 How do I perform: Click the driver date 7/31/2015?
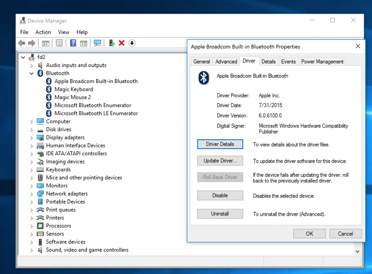pyautogui.click(x=271, y=105)
